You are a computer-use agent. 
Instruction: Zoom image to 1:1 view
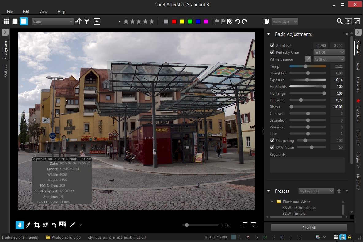(x=245, y=225)
